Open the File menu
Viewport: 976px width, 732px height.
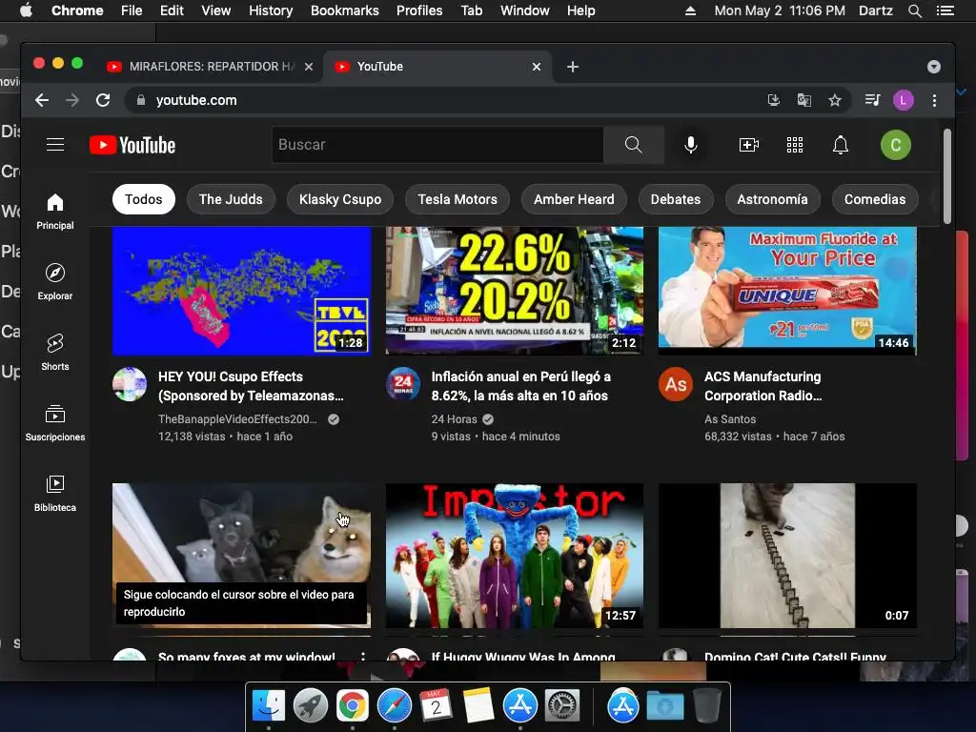pos(132,10)
